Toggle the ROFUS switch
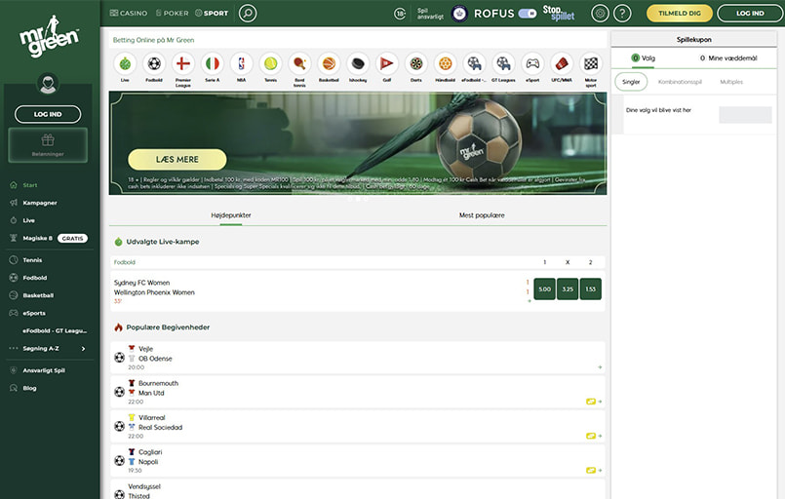The width and height of the screenshot is (785, 499). click(527, 14)
